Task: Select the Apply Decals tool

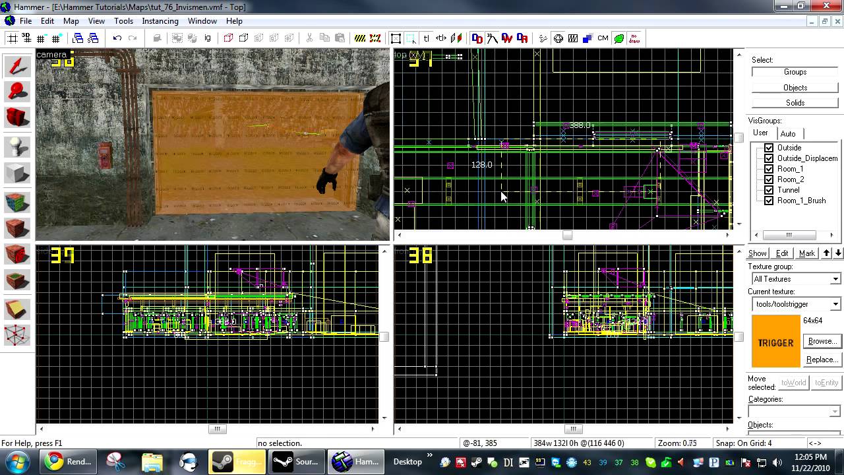Action: [x=17, y=254]
